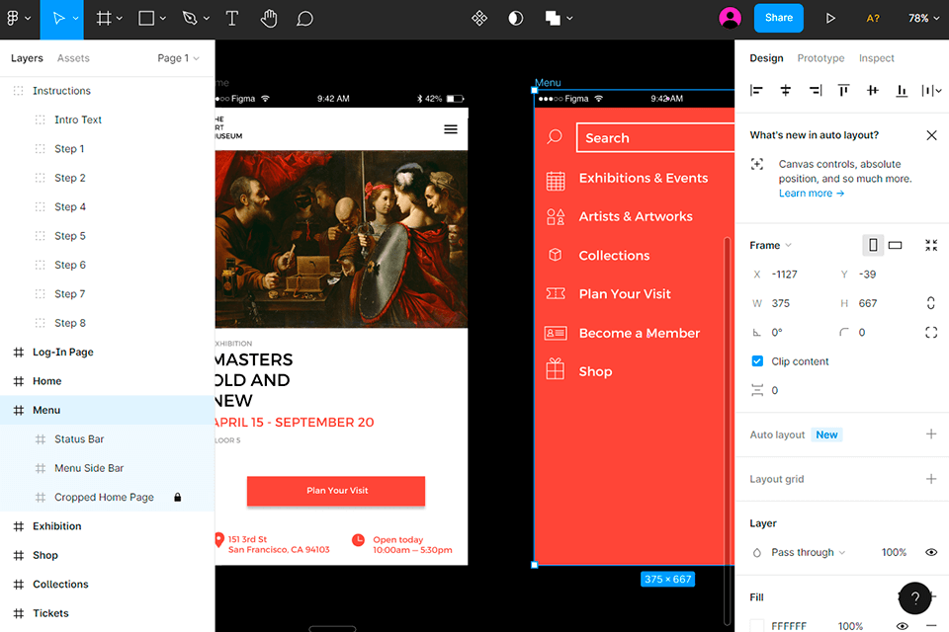Click Independent corners icon
This screenshot has width=949, height=632.
coord(931,332)
